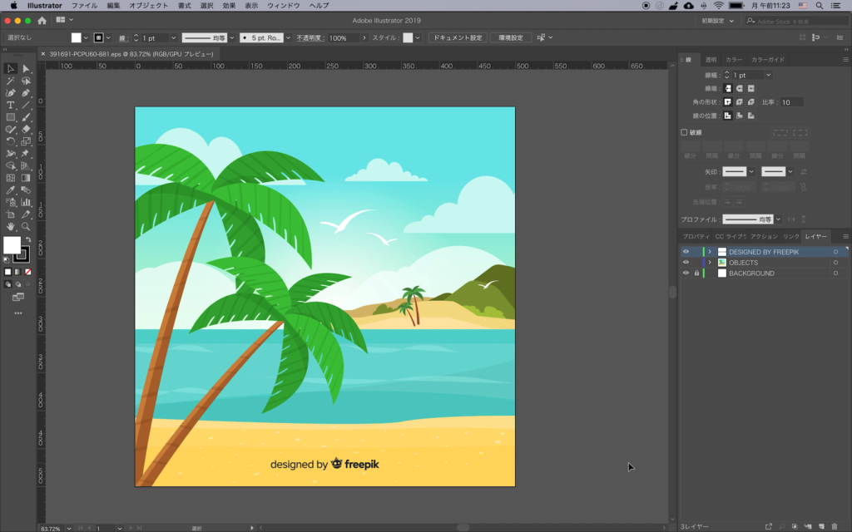Image resolution: width=852 pixels, height=532 pixels.
Task: Click the 環境設定 button
Action: [x=510, y=38]
